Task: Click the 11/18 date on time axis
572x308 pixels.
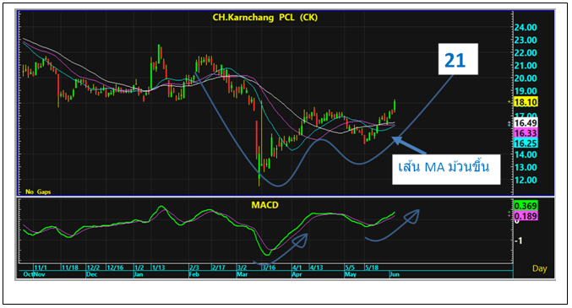Action: tap(70, 267)
